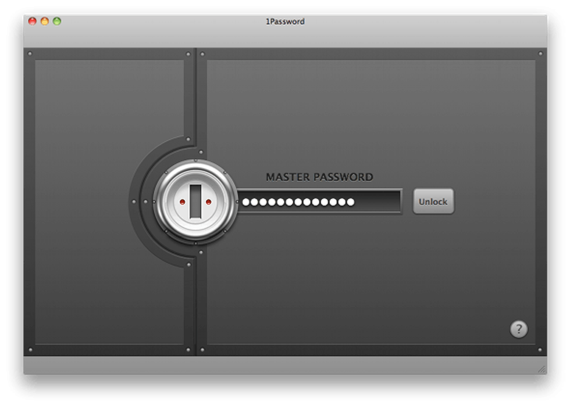570x406 pixels.
Task: Minimize the window with the yellow button
Action: 45,21
